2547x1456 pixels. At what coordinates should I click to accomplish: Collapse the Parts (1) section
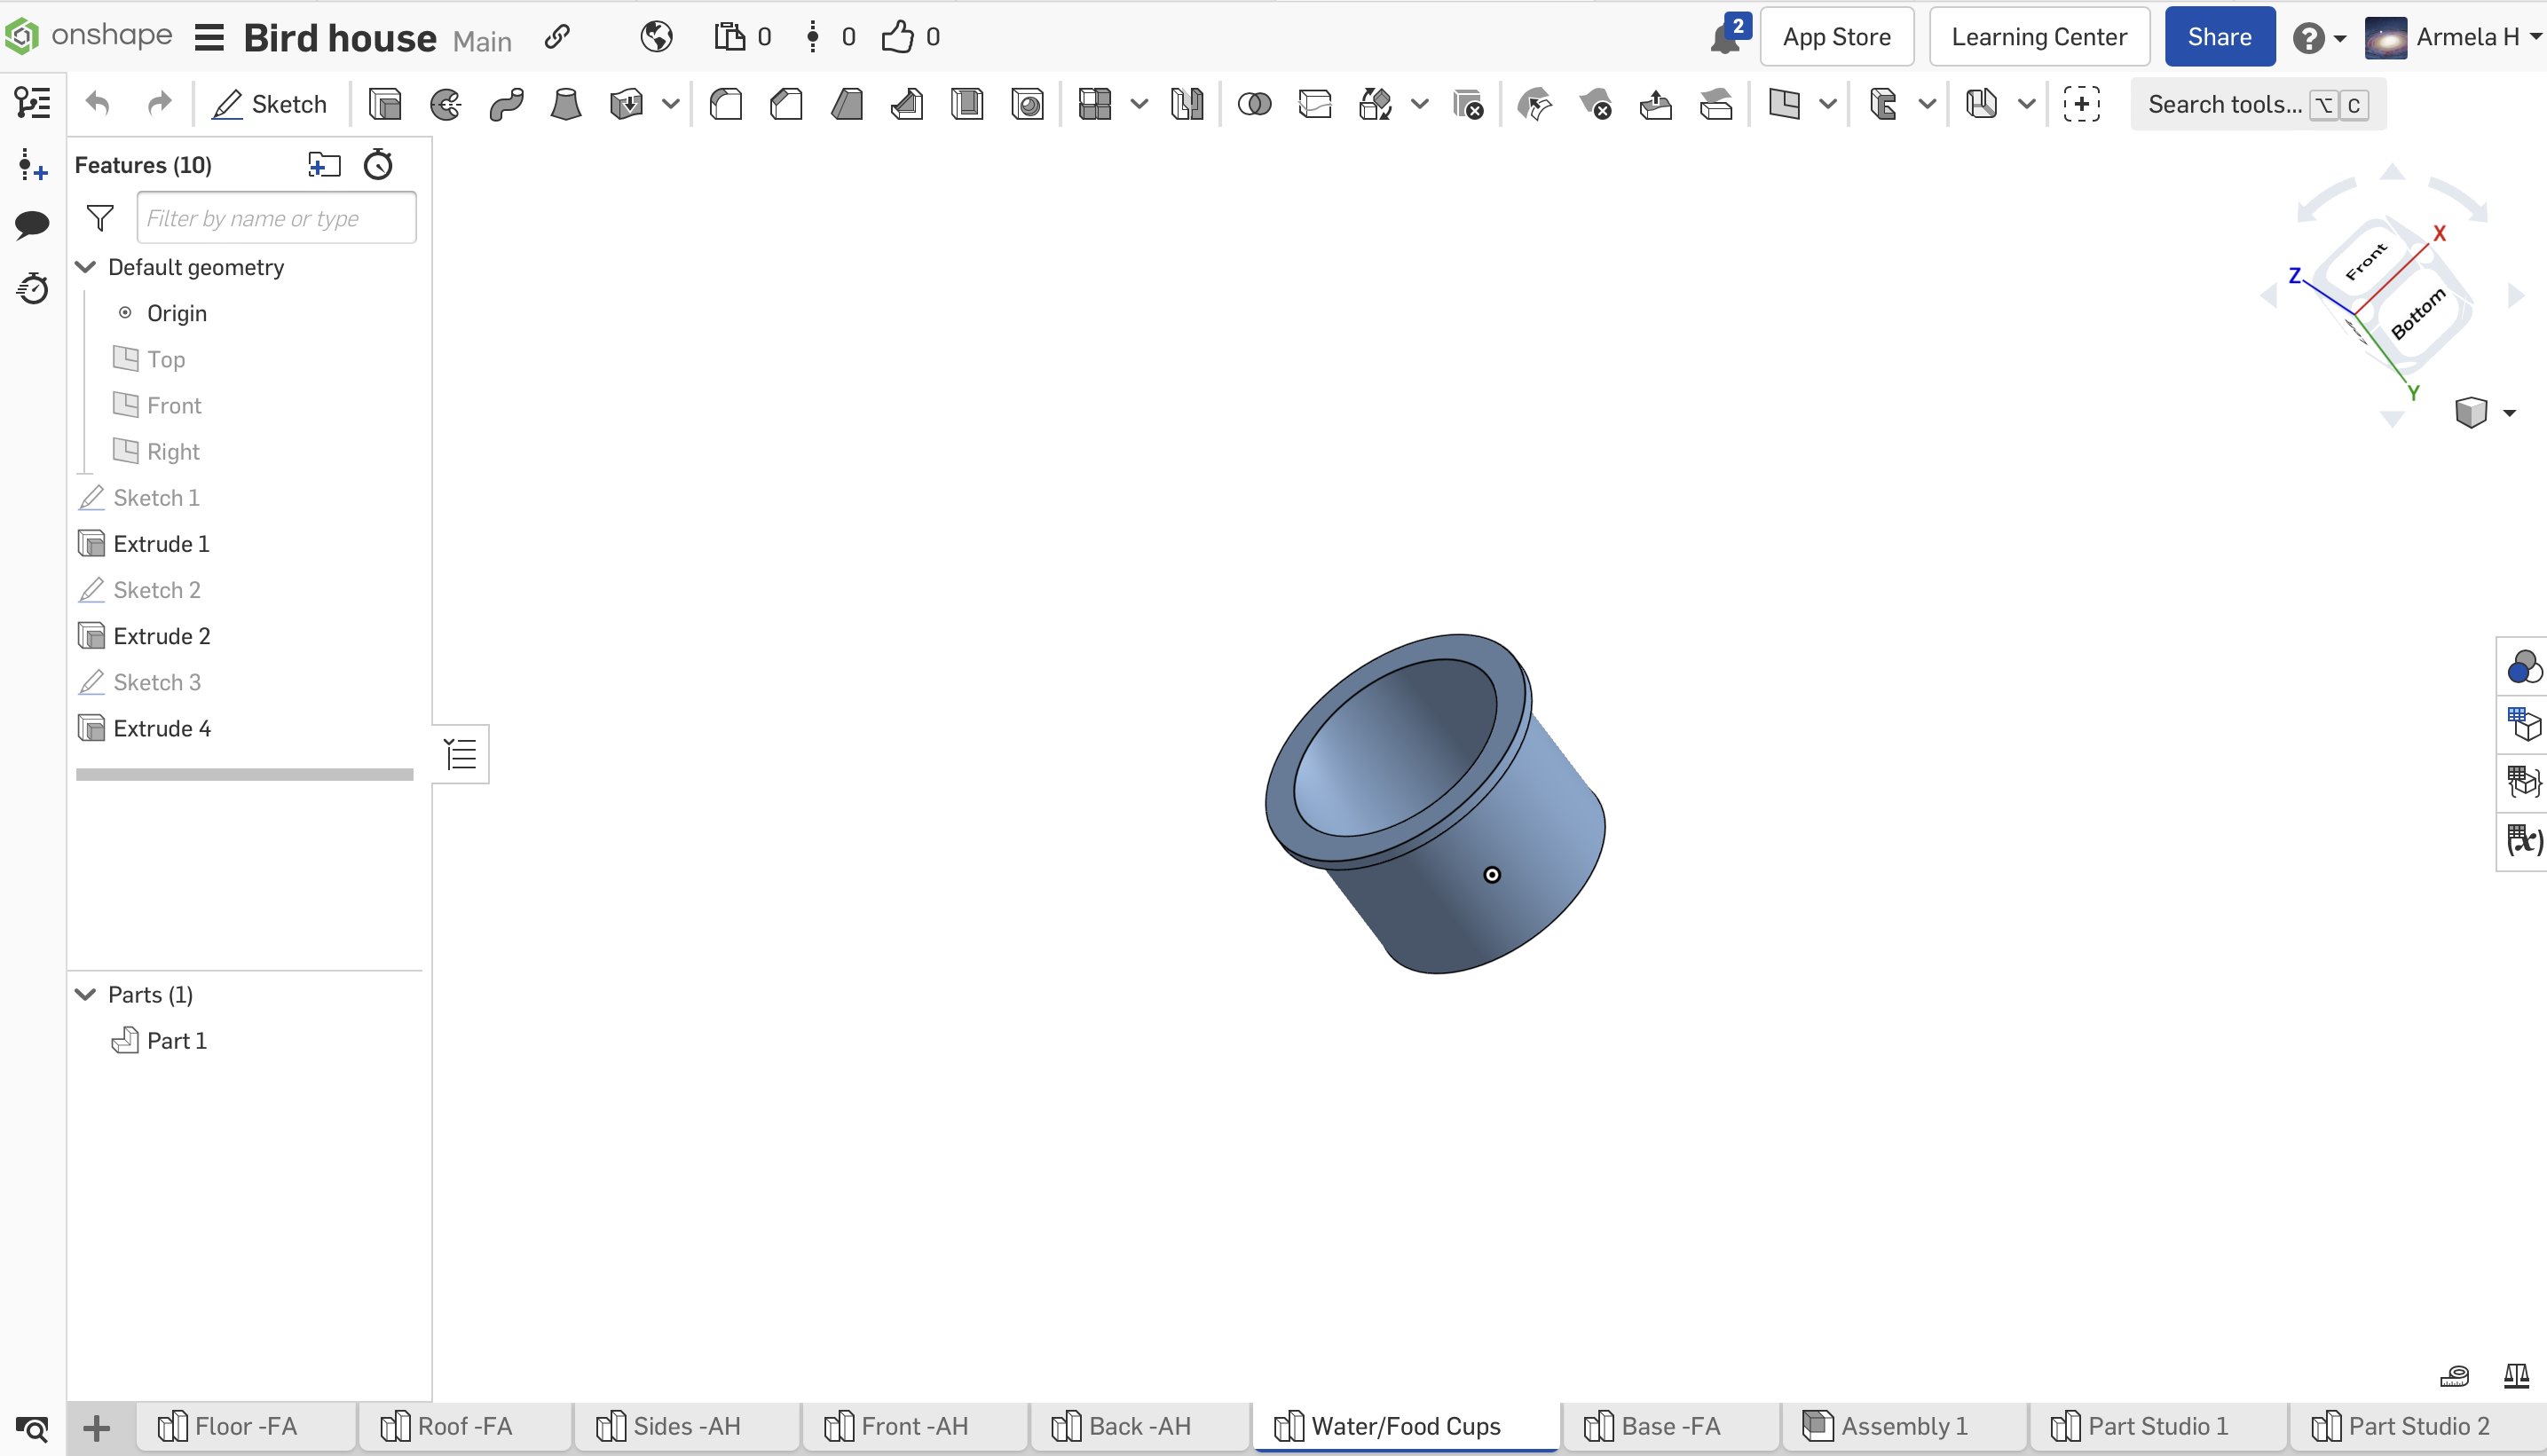click(x=85, y=993)
